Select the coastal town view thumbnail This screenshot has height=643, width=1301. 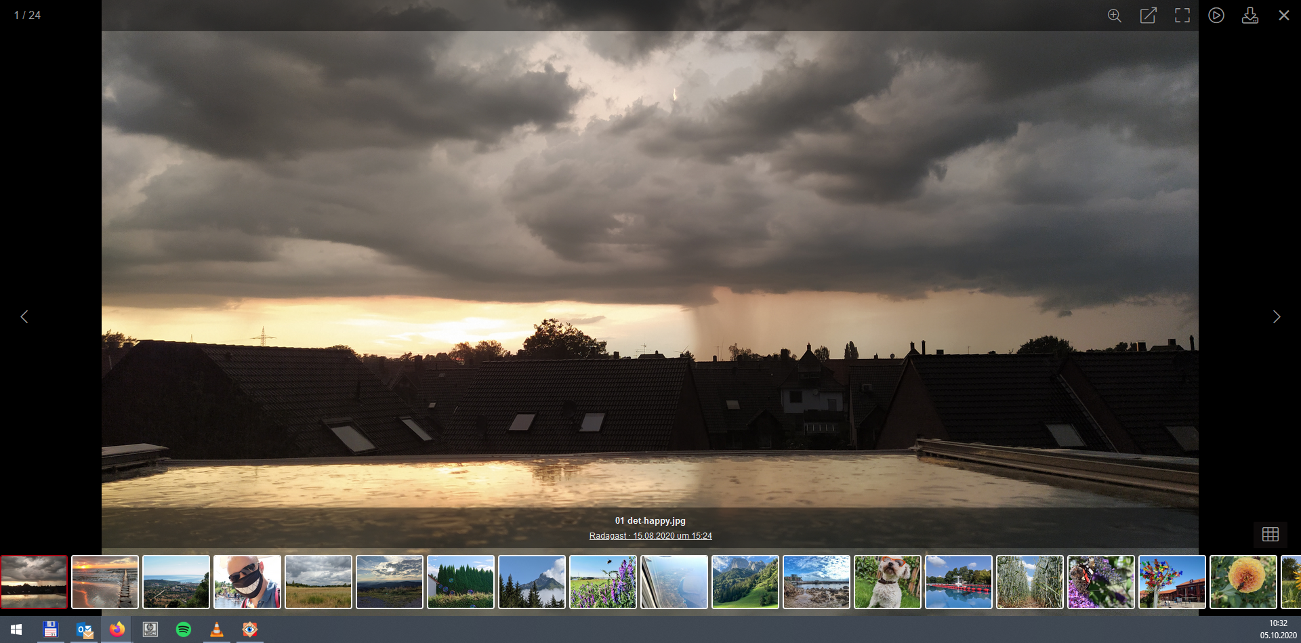(x=176, y=582)
